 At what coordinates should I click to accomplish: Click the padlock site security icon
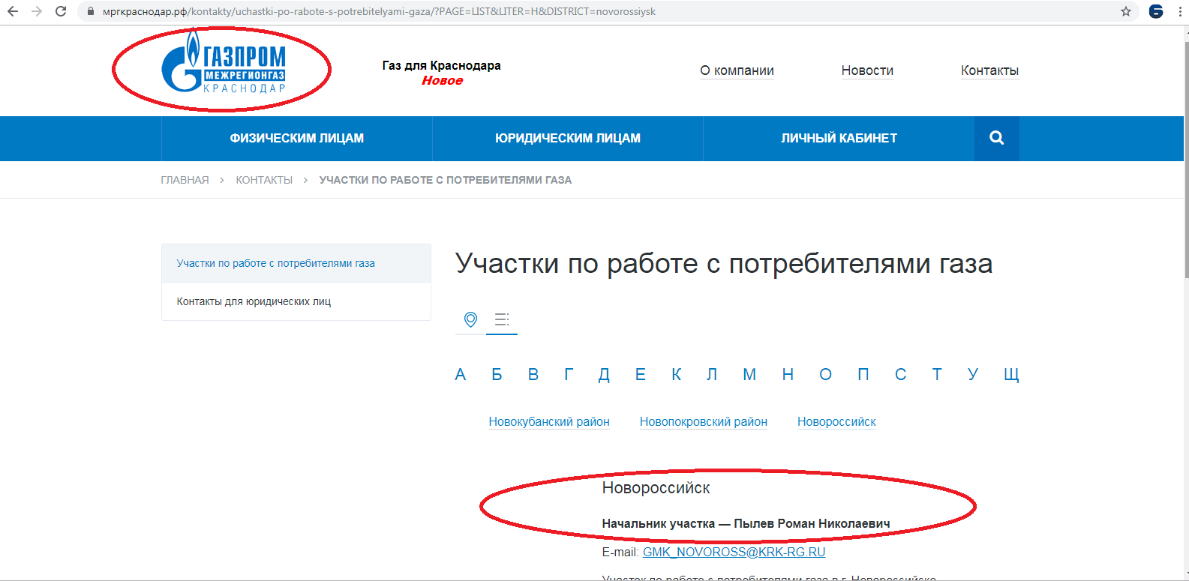click(91, 12)
